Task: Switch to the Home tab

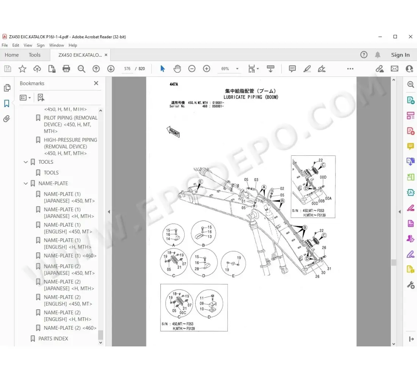Action: click(12, 55)
